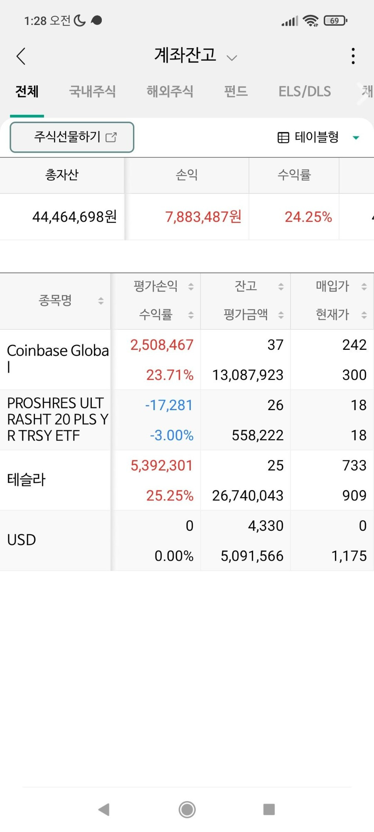Screen dimensions: 374x832
Task: Sort by 평가손익 sort arrows
Action: (x=191, y=287)
